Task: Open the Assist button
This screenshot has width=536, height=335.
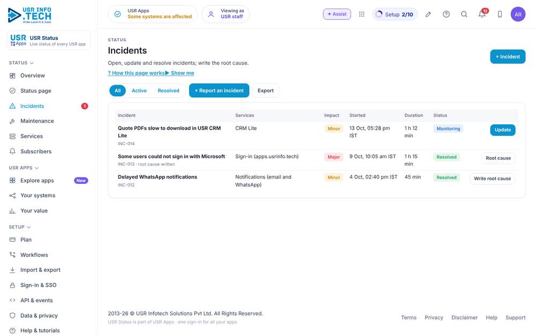Action: point(337,14)
